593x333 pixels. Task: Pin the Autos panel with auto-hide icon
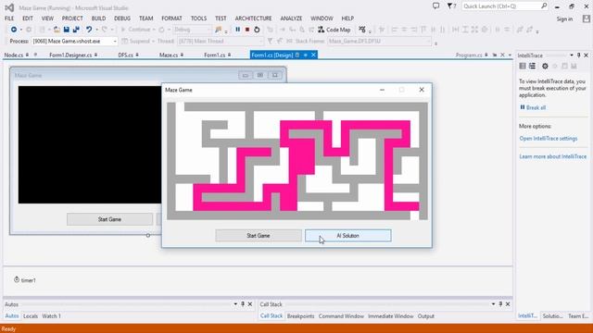click(243, 304)
